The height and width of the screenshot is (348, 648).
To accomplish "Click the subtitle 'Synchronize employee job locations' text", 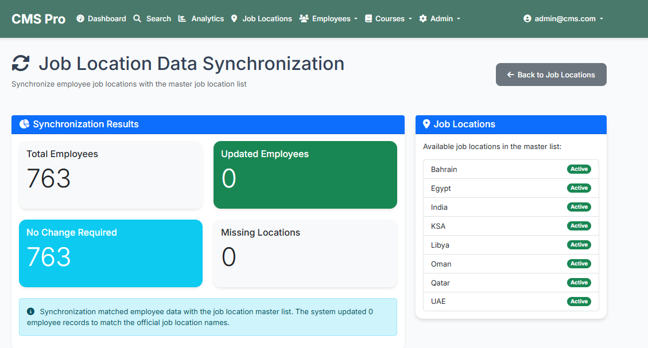I will click(x=129, y=84).
